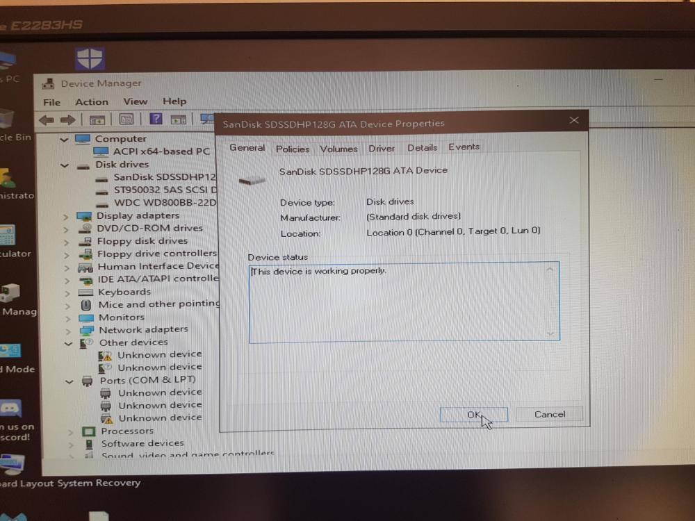The image size is (695, 521).
Task: Click the Human Interface Devices icon
Action: [85, 267]
